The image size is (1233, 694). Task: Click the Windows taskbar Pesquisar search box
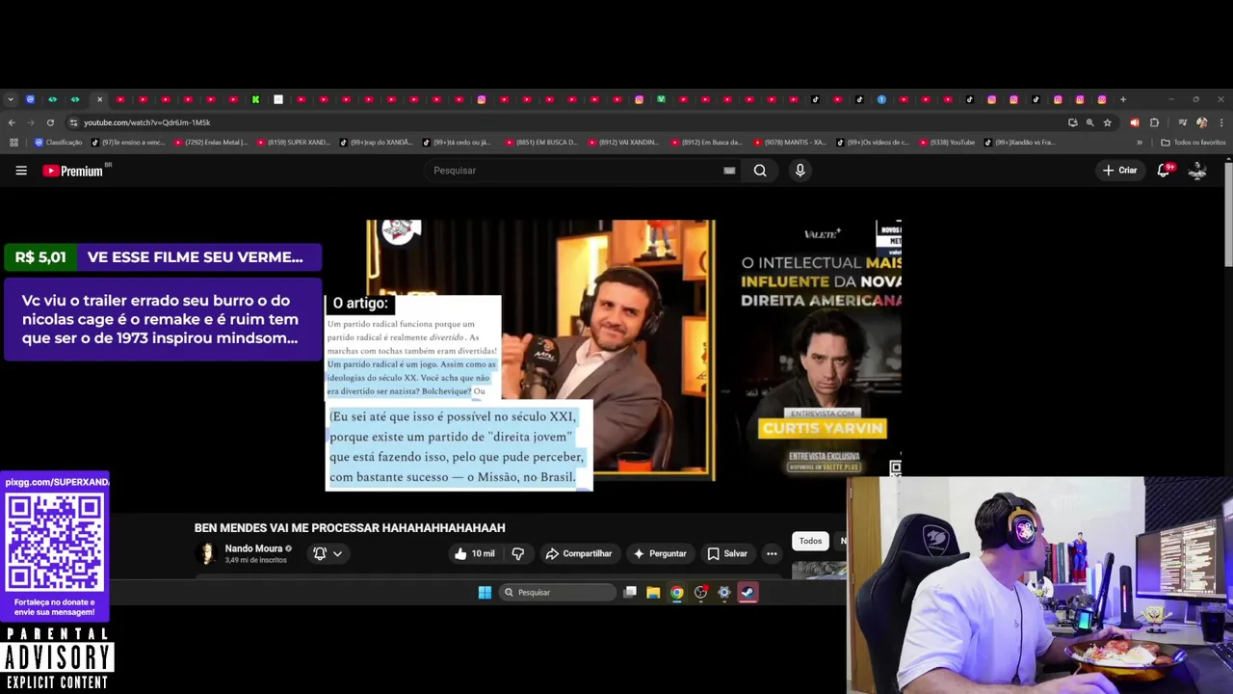click(x=557, y=593)
